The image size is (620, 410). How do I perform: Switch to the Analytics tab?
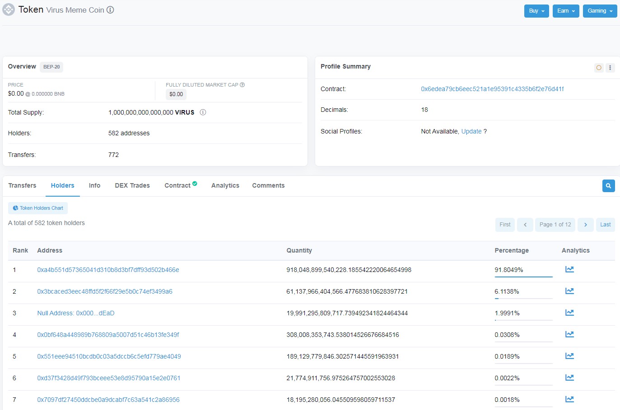point(225,185)
